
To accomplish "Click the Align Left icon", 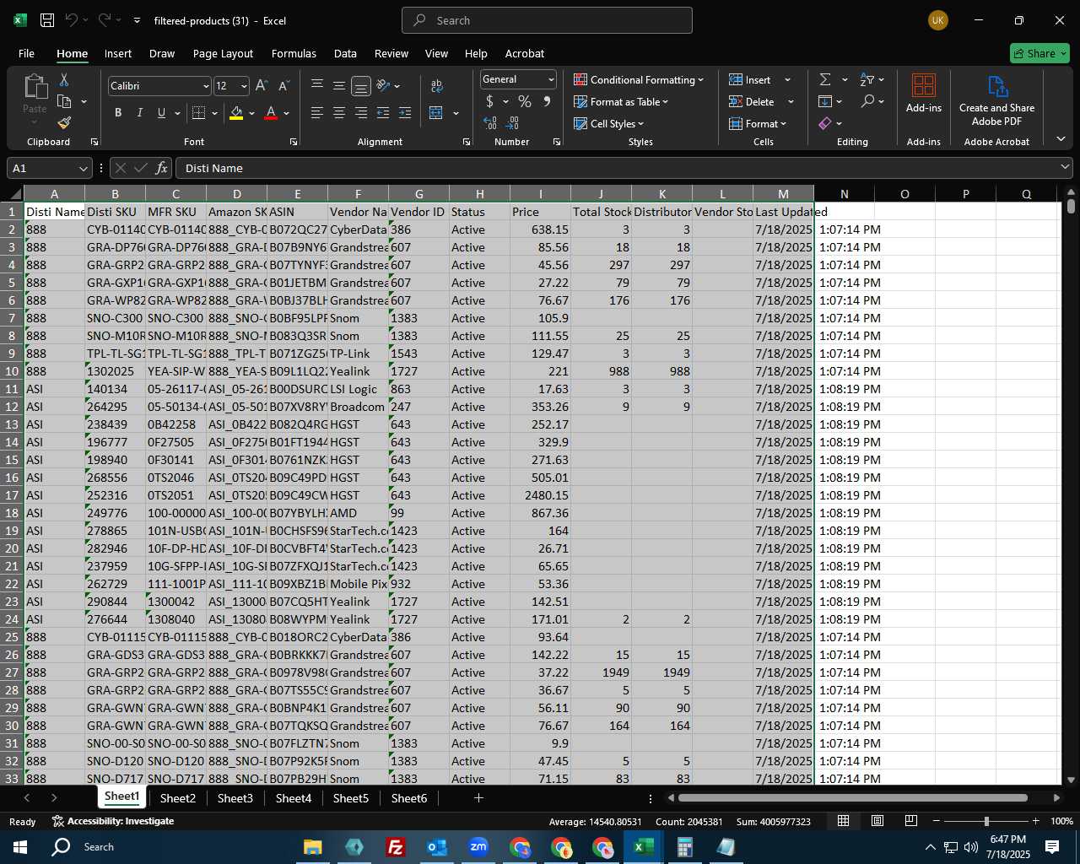I will tap(317, 113).
